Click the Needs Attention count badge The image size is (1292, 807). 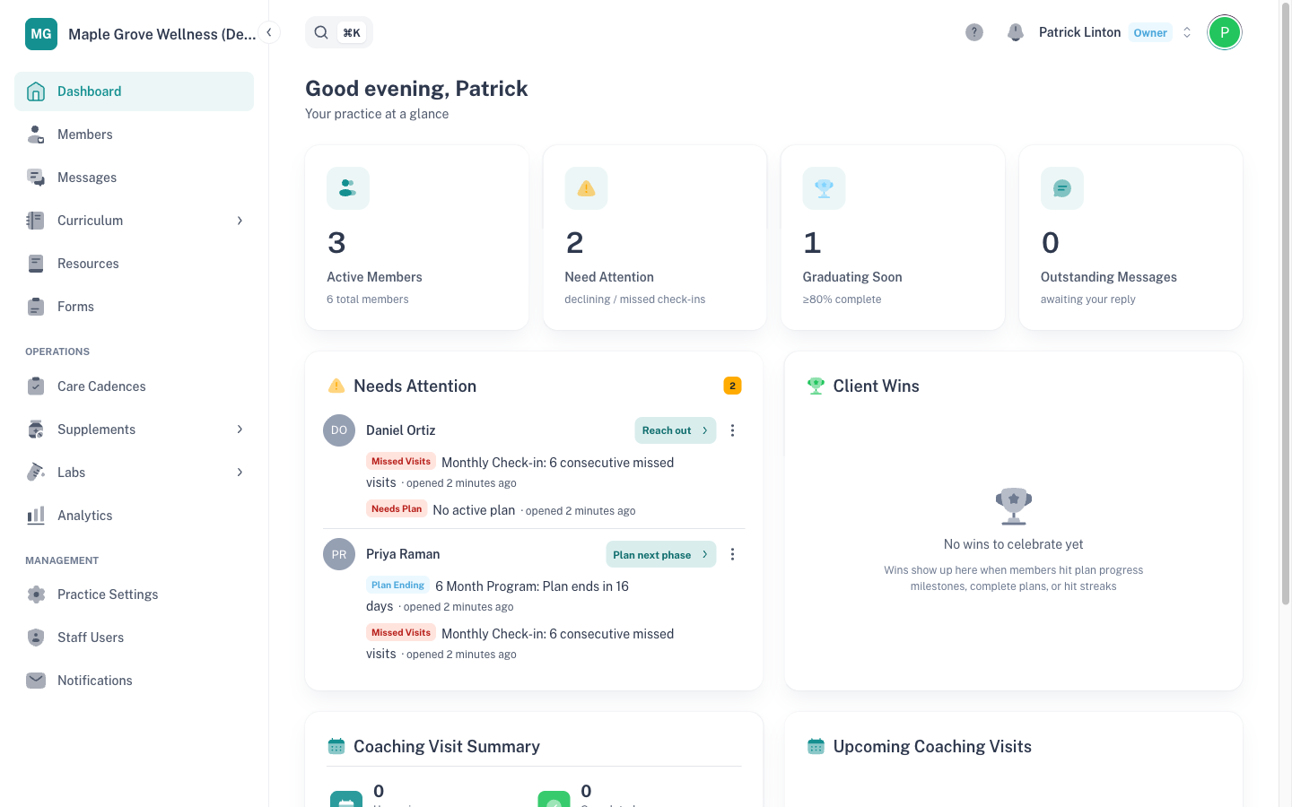click(732, 386)
